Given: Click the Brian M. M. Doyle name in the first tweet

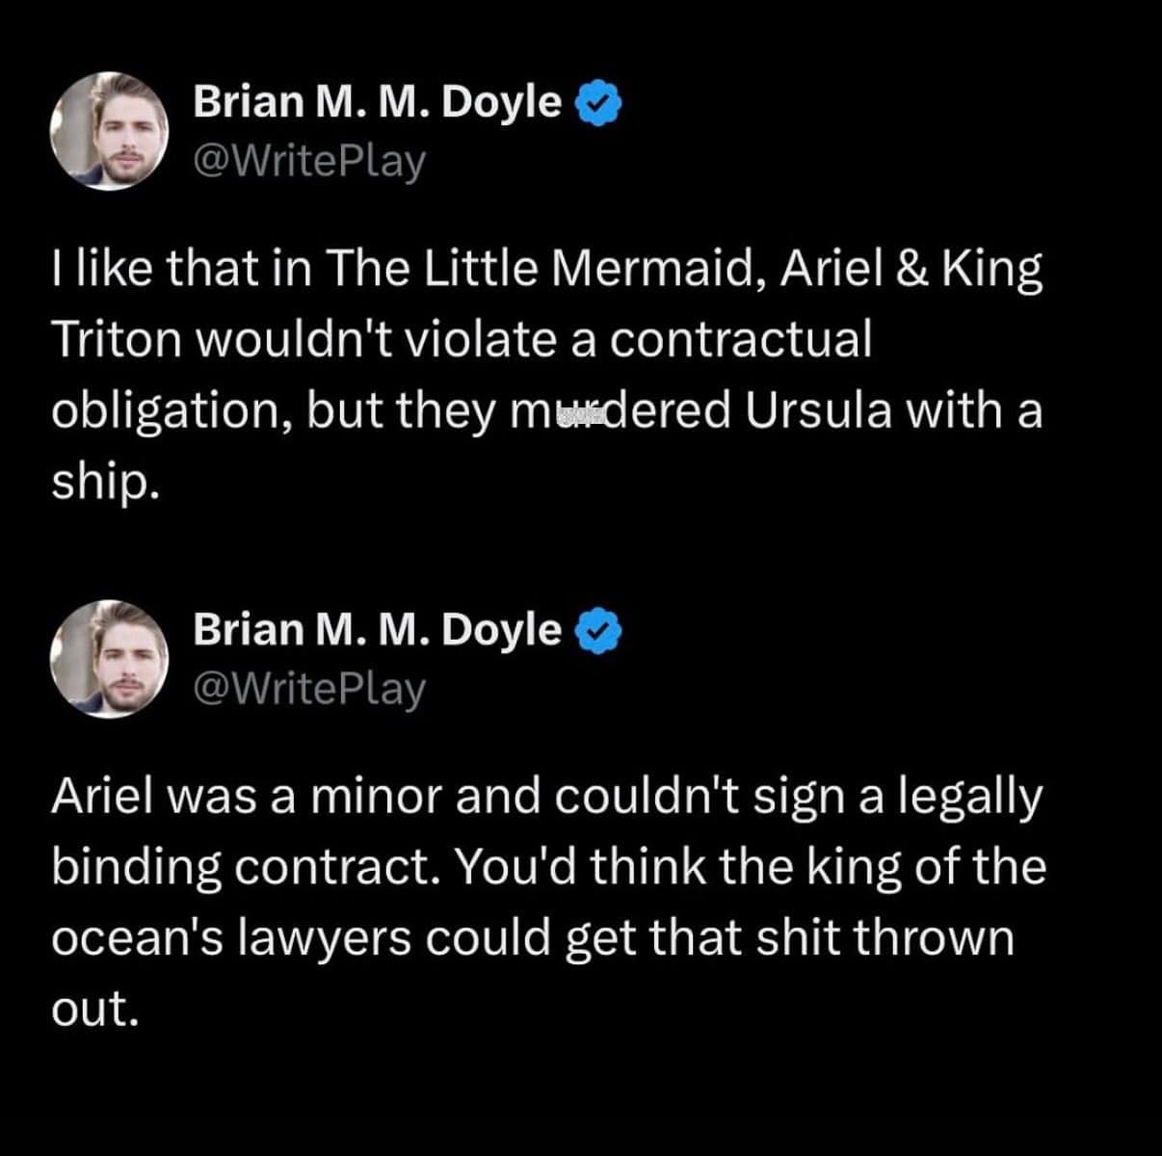Looking at the screenshot, I should (x=377, y=102).
